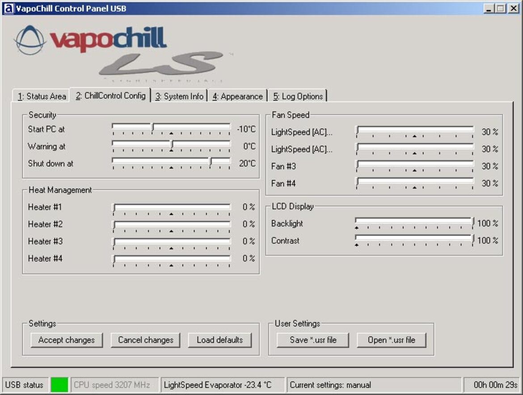Click the second LightSpeed [AC] fan slider
Viewport: 523px width, 395px height.
pyautogui.click(x=414, y=147)
